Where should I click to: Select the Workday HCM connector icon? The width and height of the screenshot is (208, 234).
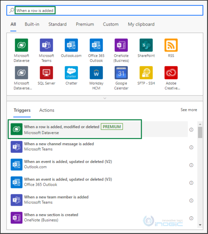tap(96, 73)
